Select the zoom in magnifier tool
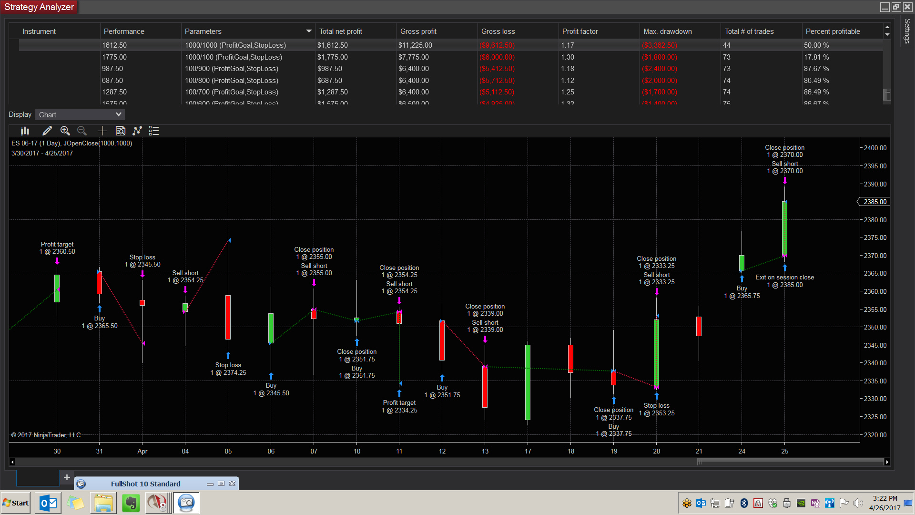 coord(65,131)
